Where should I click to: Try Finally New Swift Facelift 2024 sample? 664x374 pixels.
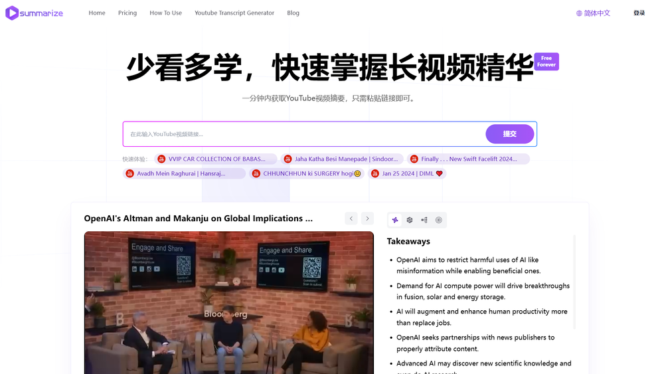[x=468, y=159]
